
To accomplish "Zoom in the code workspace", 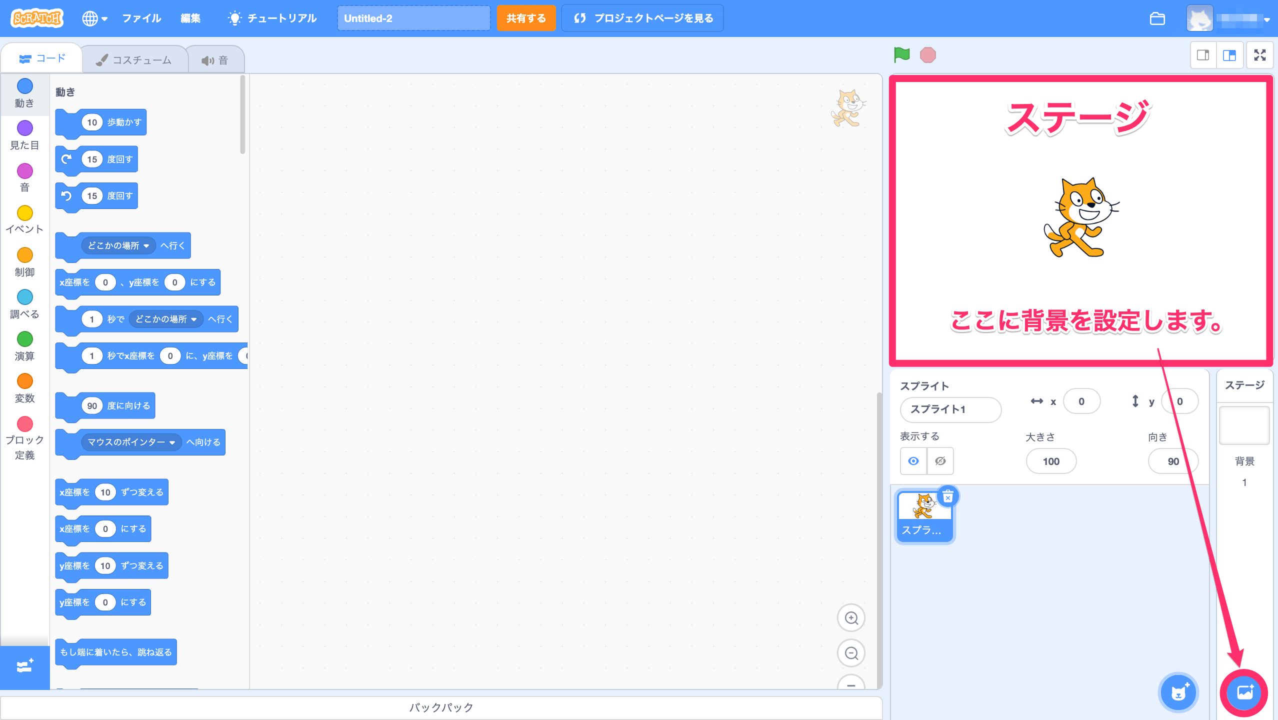I will (851, 618).
